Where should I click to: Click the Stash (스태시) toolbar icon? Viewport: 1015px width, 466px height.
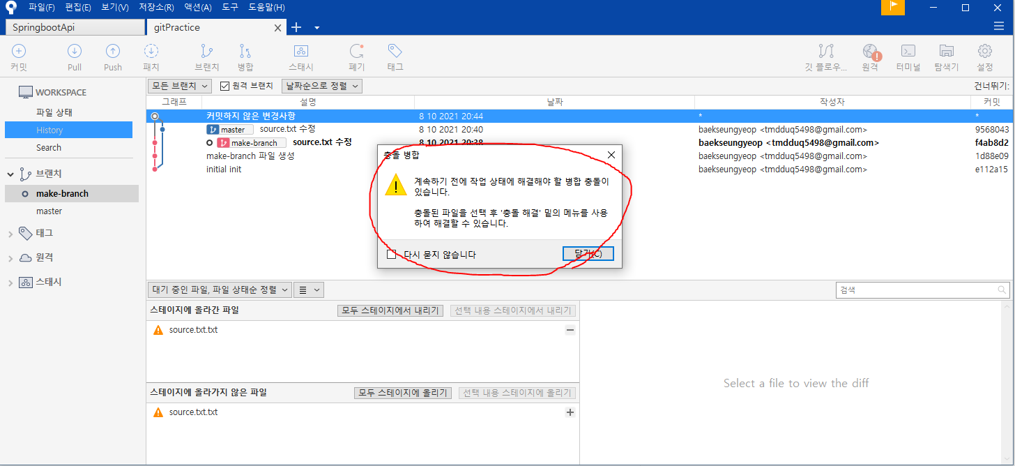coord(301,51)
